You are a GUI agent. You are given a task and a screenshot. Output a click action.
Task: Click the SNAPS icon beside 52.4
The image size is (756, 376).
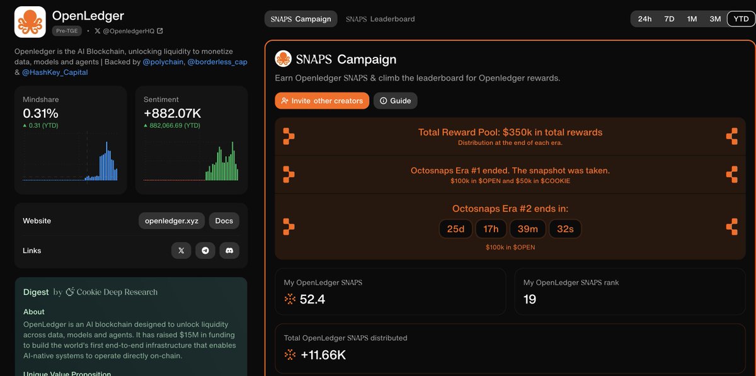[290, 299]
